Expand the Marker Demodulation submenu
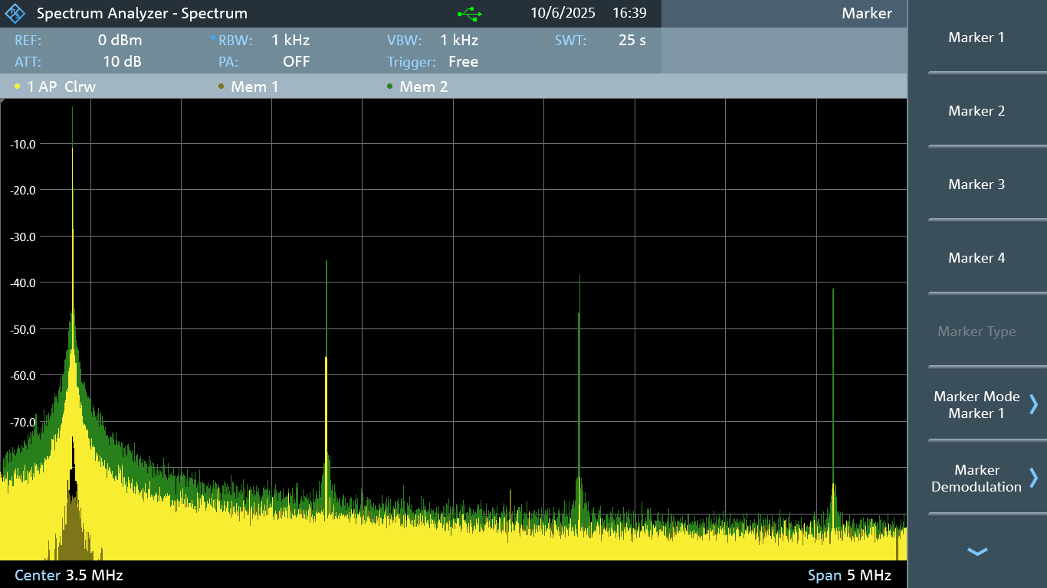 coord(976,479)
